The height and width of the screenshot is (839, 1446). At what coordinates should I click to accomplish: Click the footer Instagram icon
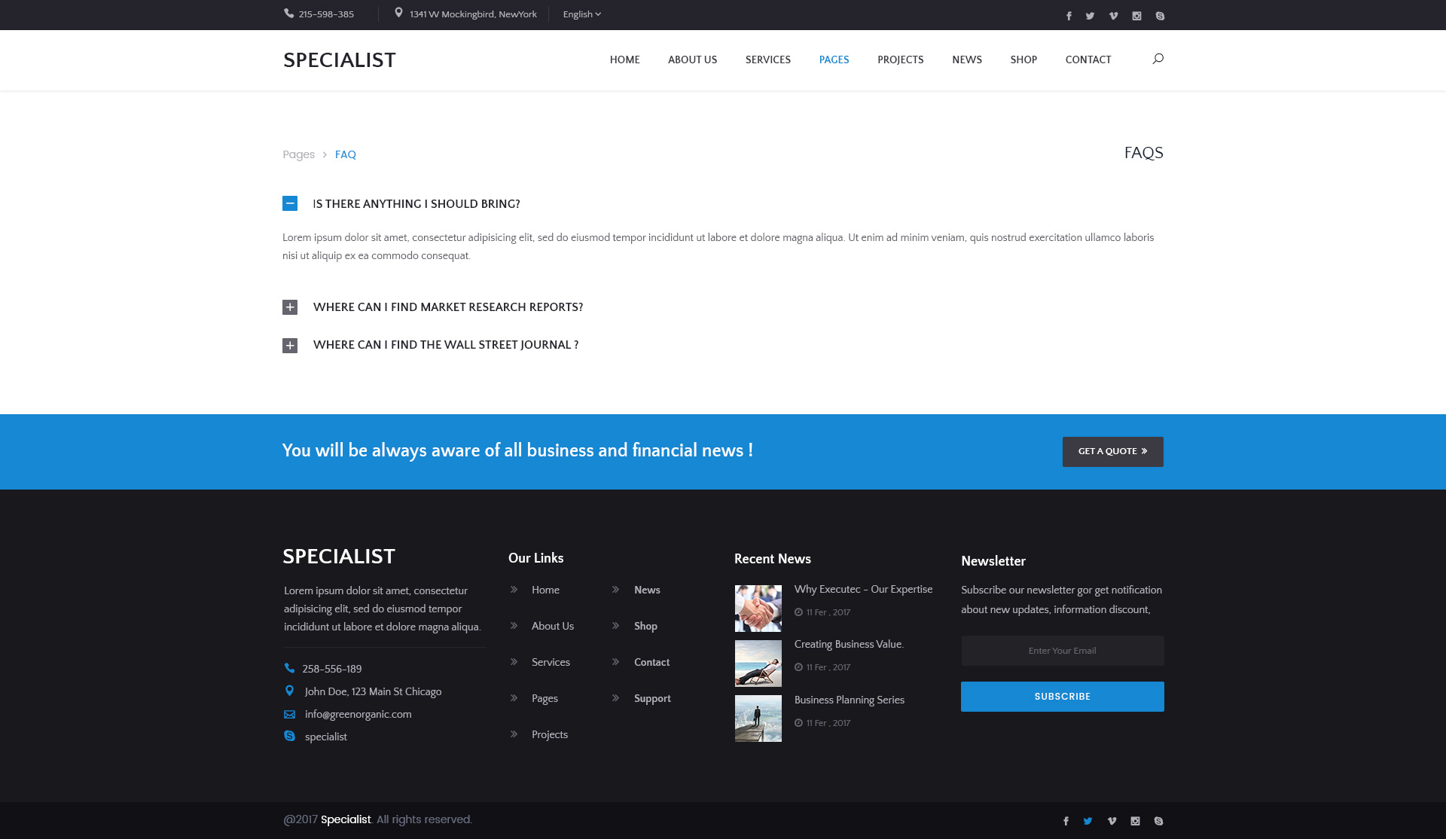coord(1135,821)
